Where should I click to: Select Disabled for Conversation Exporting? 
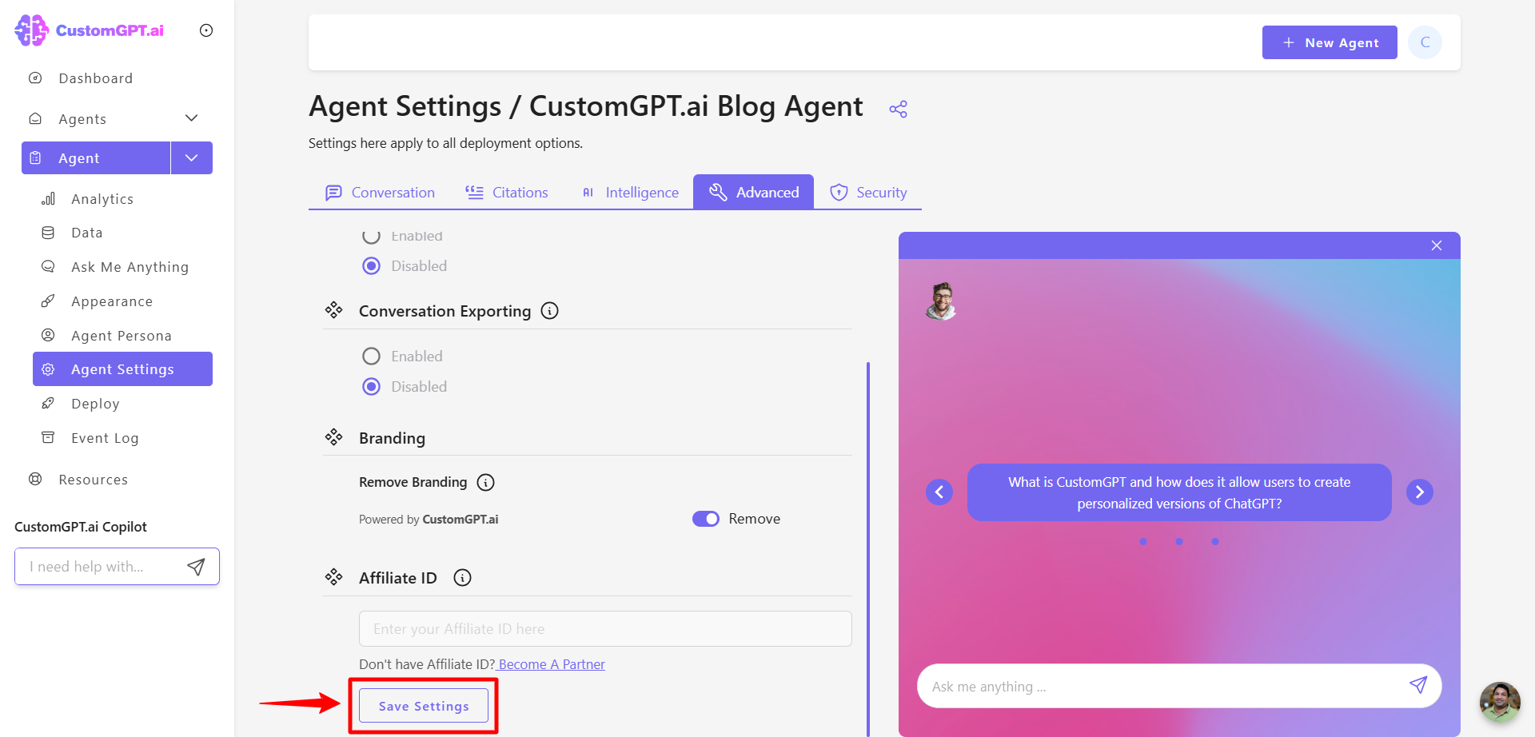click(372, 387)
